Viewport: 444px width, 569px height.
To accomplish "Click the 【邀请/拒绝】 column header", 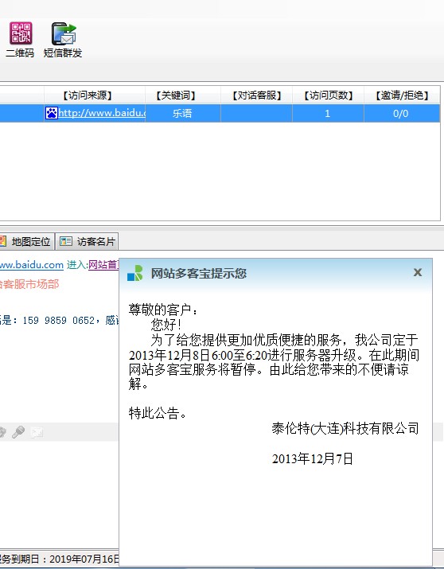I will [x=402, y=95].
